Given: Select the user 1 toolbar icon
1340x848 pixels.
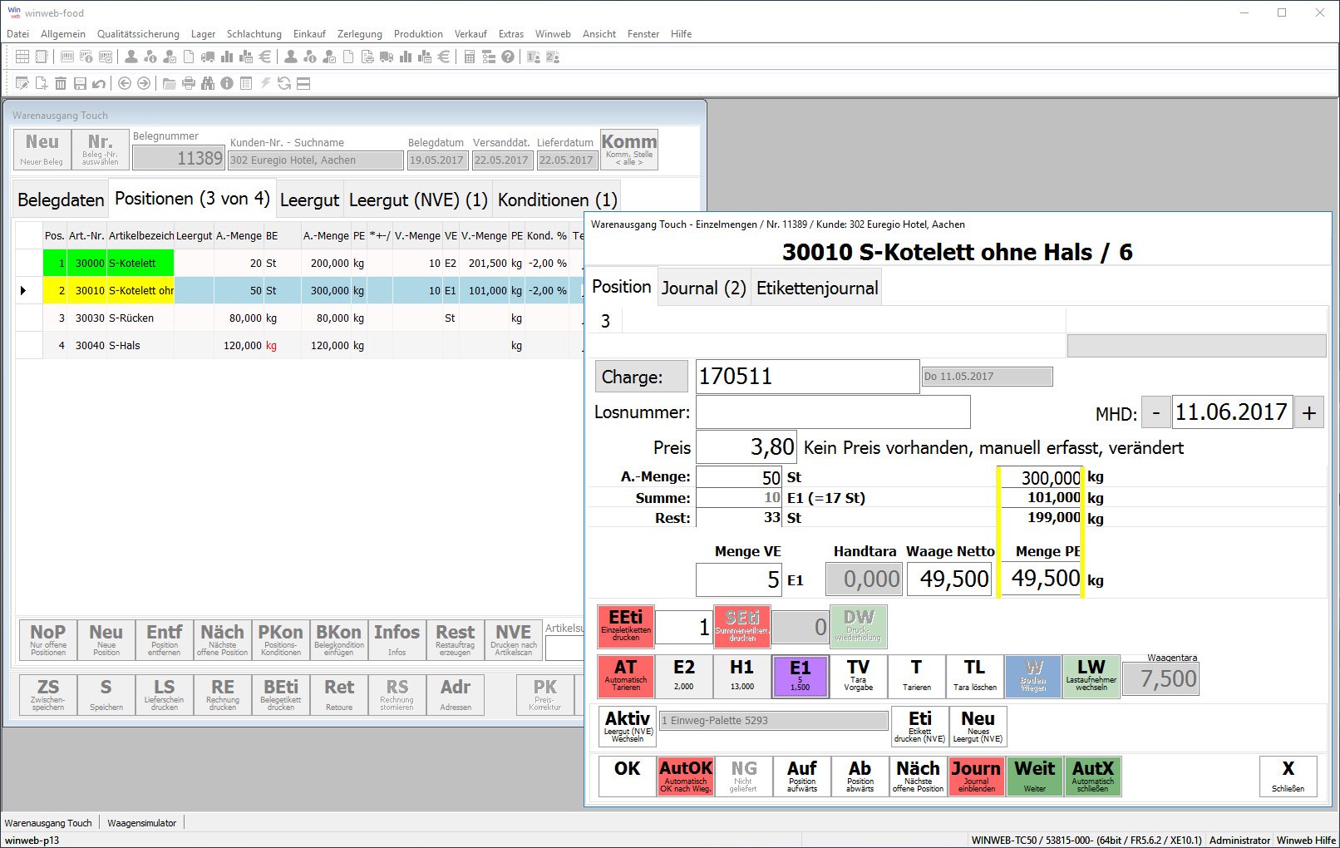Looking at the screenshot, I should [534, 57].
